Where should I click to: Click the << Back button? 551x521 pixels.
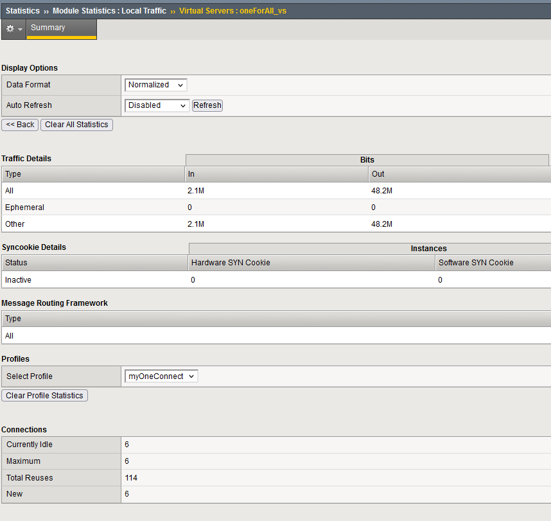[x=20, y=125]
